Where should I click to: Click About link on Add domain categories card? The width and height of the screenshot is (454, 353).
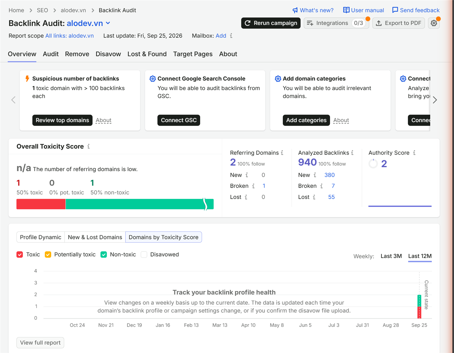tap(341, 120)
